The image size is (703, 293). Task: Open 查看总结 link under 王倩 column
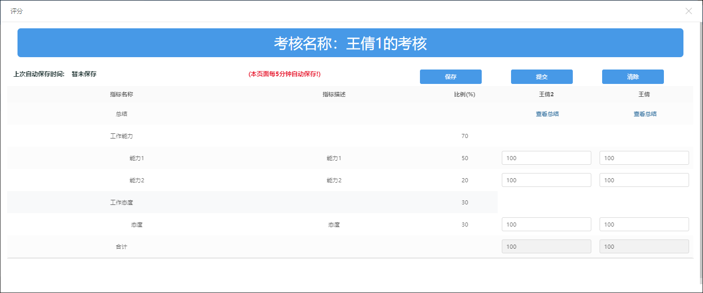click(644, 114)
